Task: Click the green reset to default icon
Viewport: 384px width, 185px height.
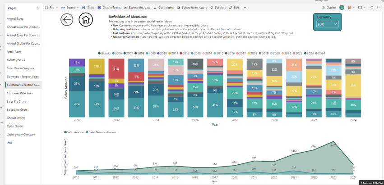Action: coord(342,8)
